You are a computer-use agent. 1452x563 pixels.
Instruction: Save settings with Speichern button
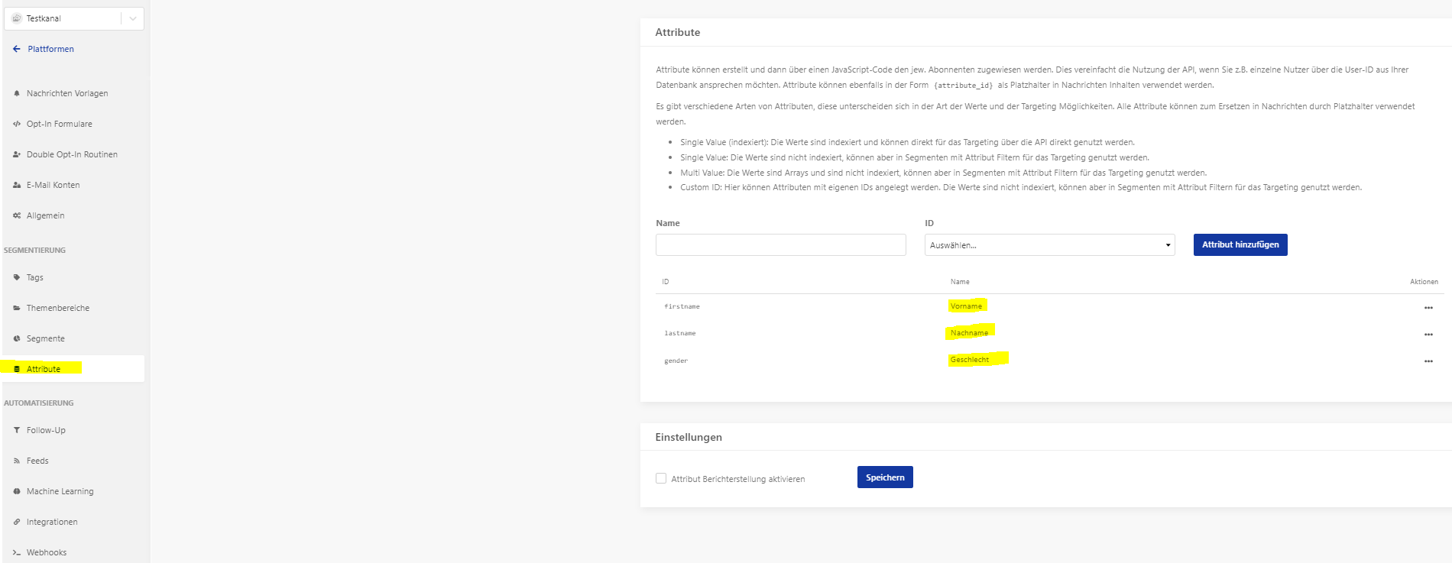point(885,477)
